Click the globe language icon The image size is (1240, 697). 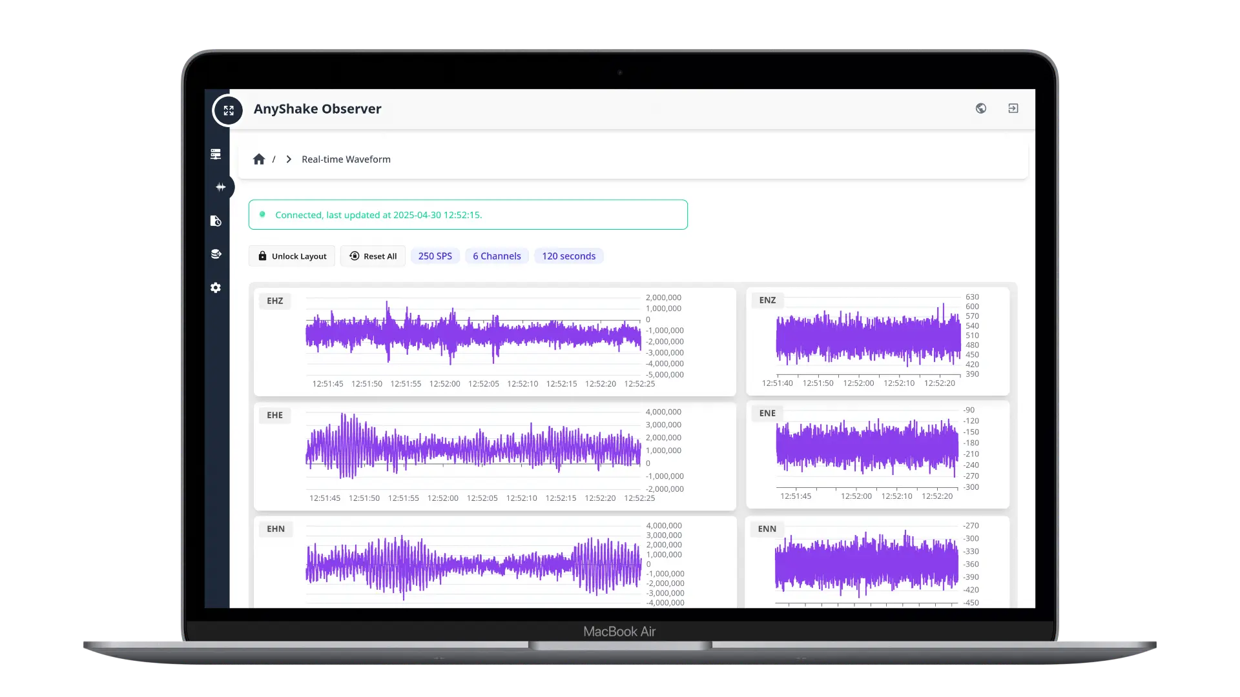click(x=980, y=108)
